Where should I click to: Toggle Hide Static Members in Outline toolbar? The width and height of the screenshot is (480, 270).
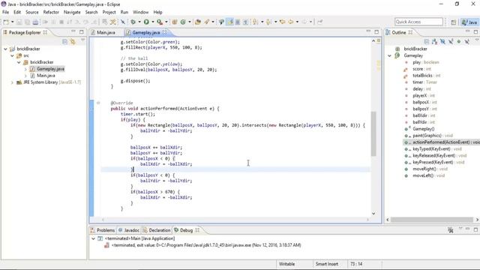(x=451, y=41)
